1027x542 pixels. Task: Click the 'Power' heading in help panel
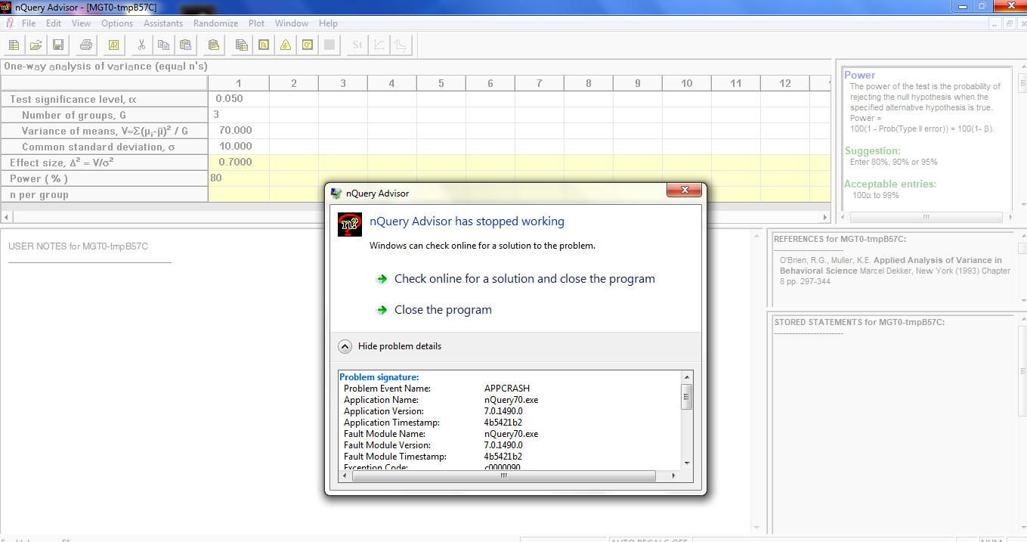860,75
